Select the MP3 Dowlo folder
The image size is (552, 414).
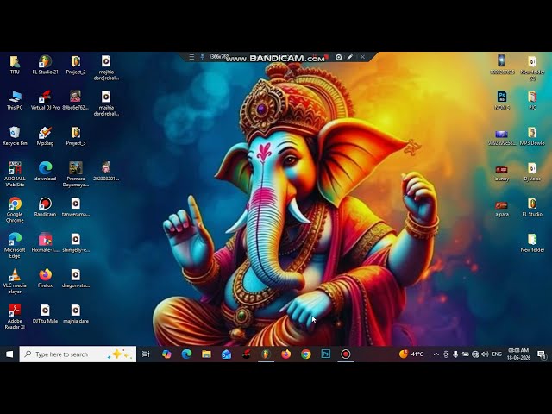tap(532, 136)
